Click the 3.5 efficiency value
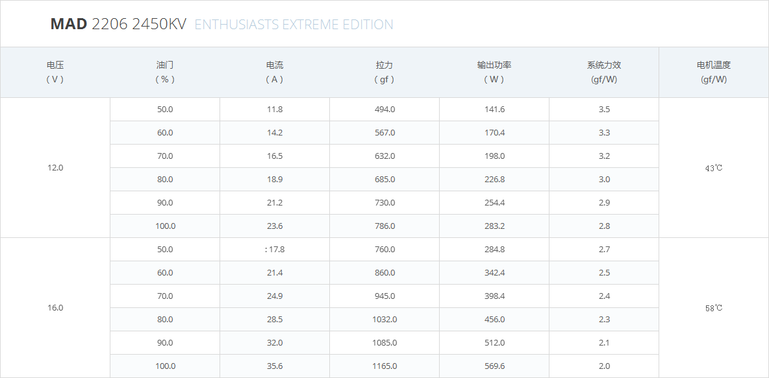The width and height of the screenshot is (769, 378). (604, 109)
